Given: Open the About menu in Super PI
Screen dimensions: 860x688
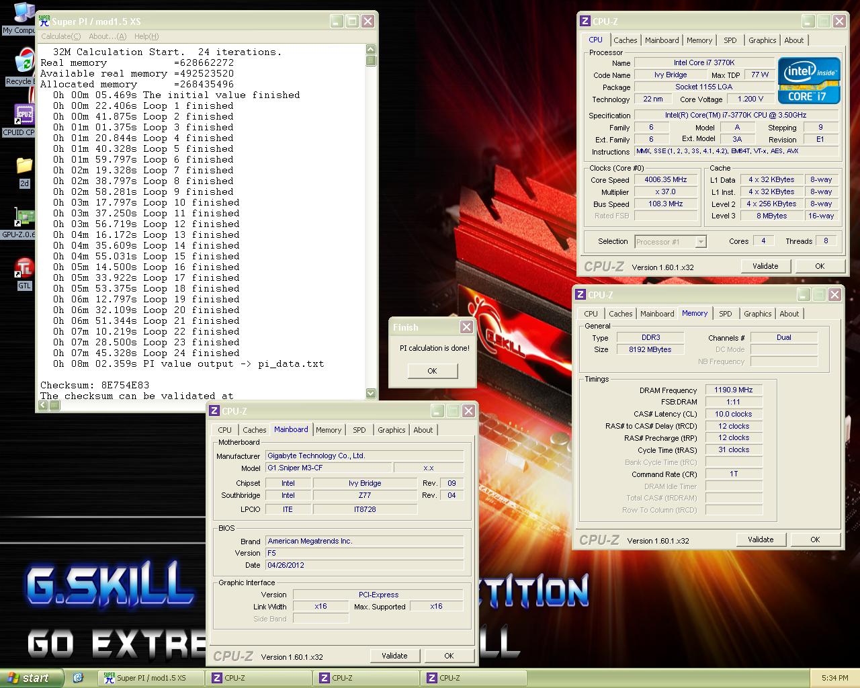Looking at the screenshot, I should (x=107, y=36).
